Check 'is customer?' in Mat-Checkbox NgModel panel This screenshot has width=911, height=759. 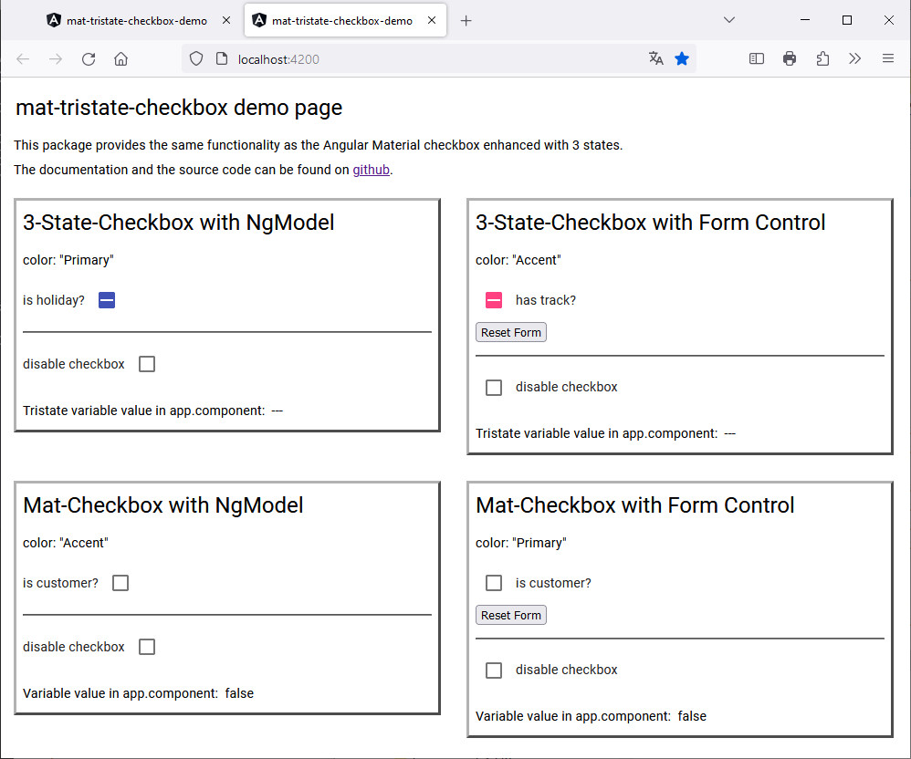click(120, 583)
